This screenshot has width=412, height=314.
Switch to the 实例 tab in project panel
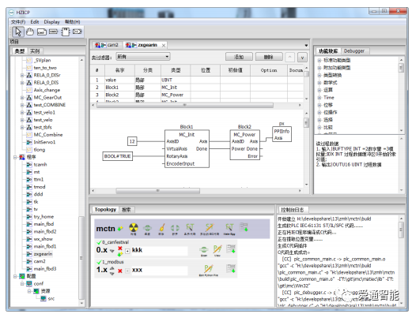click(x=35, y=51)
